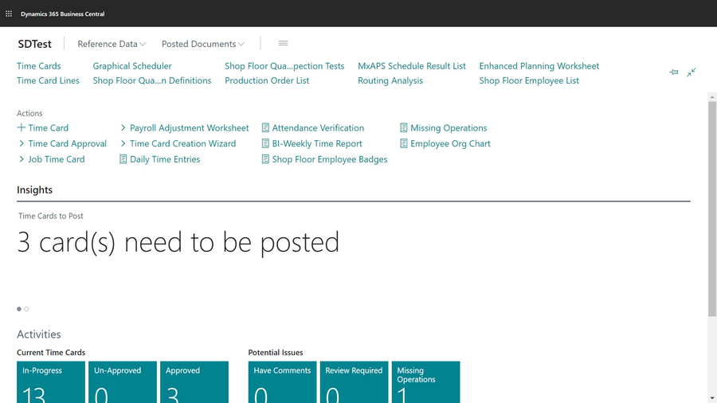Click the pin navigation icon
This screenshot has width=717, height=403.
(x=673, y=72)
